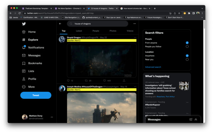Select the Near you location option
Viewport: 213px width, 133px height.
(187, 60)
